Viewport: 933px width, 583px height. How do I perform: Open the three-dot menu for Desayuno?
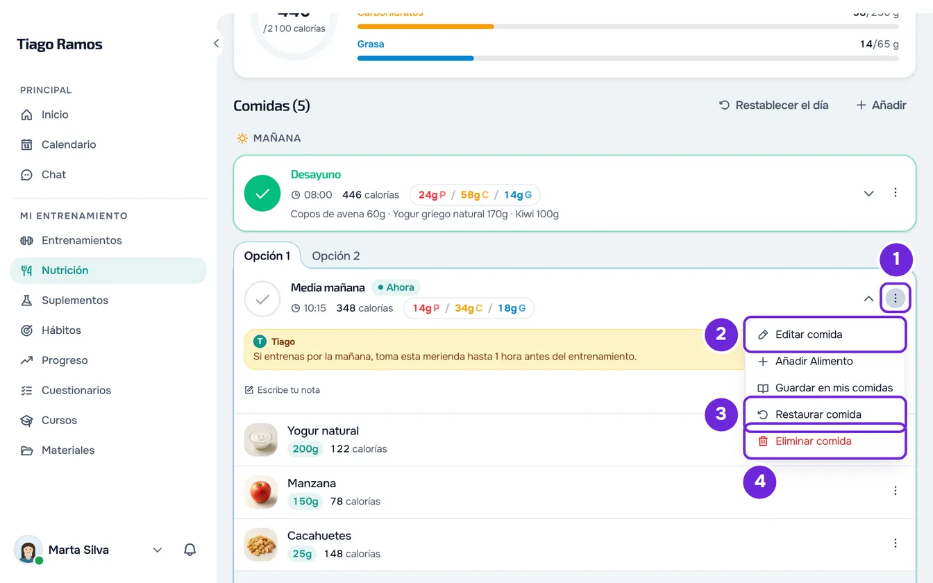click(896, 193)
